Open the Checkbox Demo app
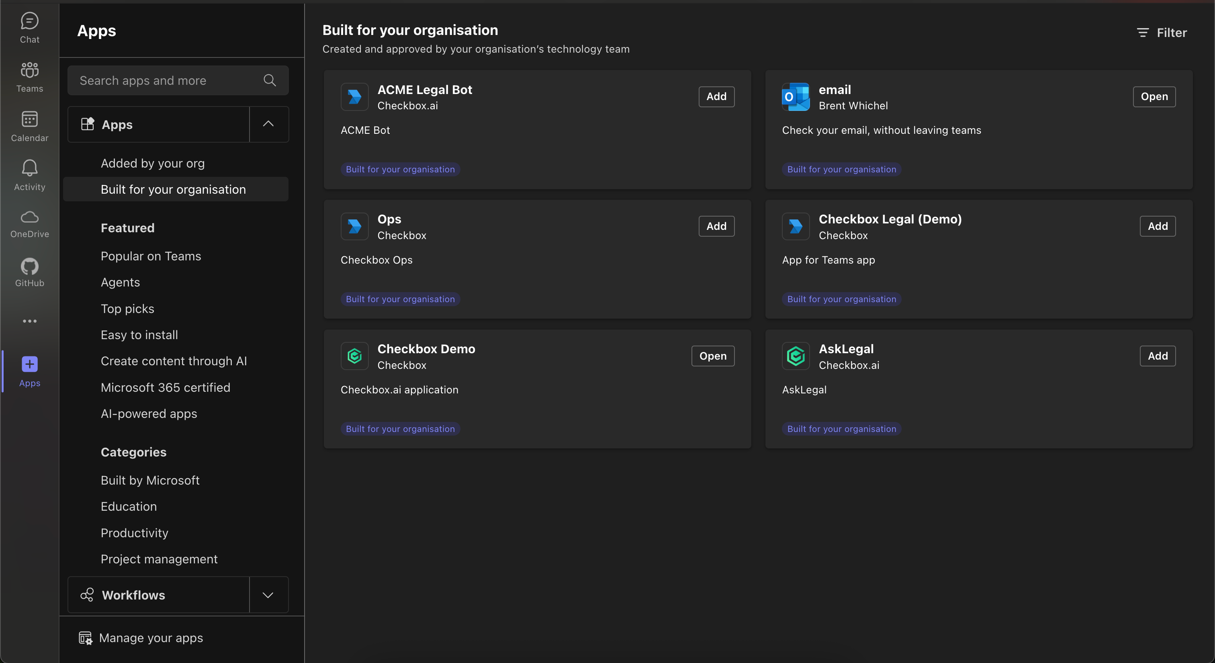Viewport: 1215px width, 663px height. point(713,356)
